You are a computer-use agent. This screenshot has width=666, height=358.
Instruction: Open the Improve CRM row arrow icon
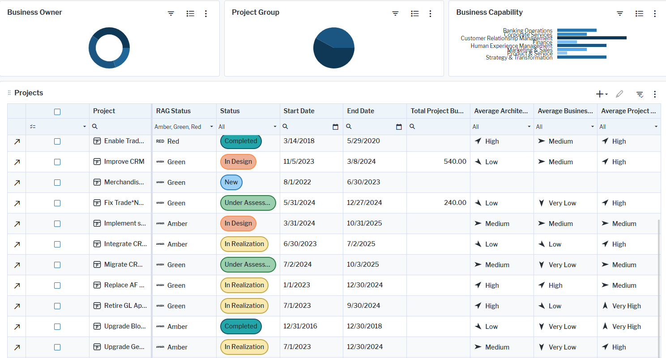tap(17, 162)
